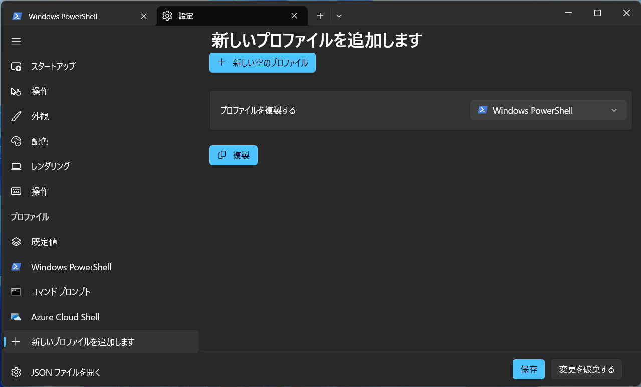The image size is (641, 387).
Task: Save changes with the 保存 button
Action: tap(528, 369)
